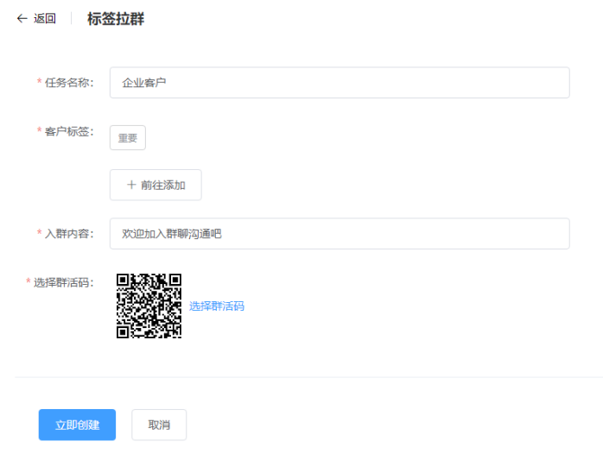Click the red asterisk before 任务名称

[x=39, y=83]
